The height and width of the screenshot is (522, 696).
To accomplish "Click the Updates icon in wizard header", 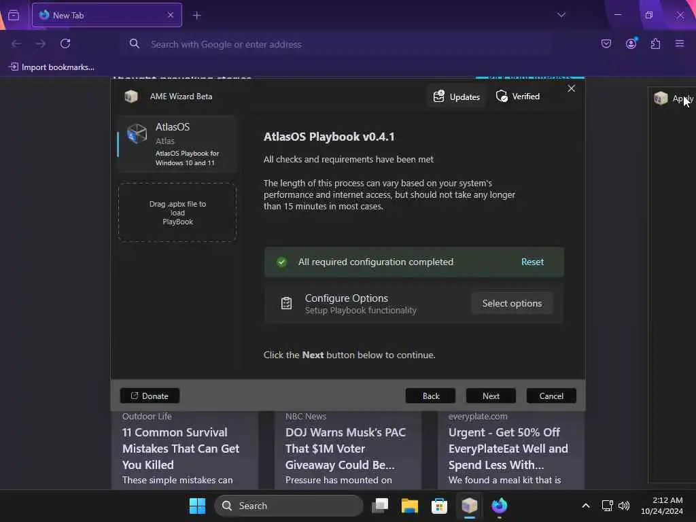I will (438, 97).
